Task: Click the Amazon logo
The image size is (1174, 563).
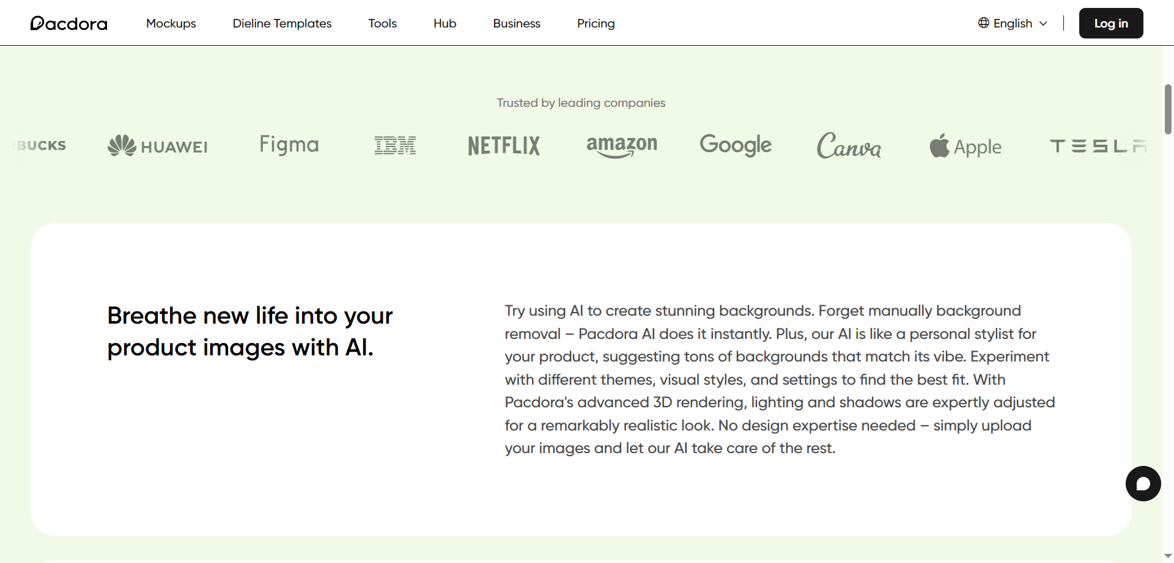Action: click(622, 145)
